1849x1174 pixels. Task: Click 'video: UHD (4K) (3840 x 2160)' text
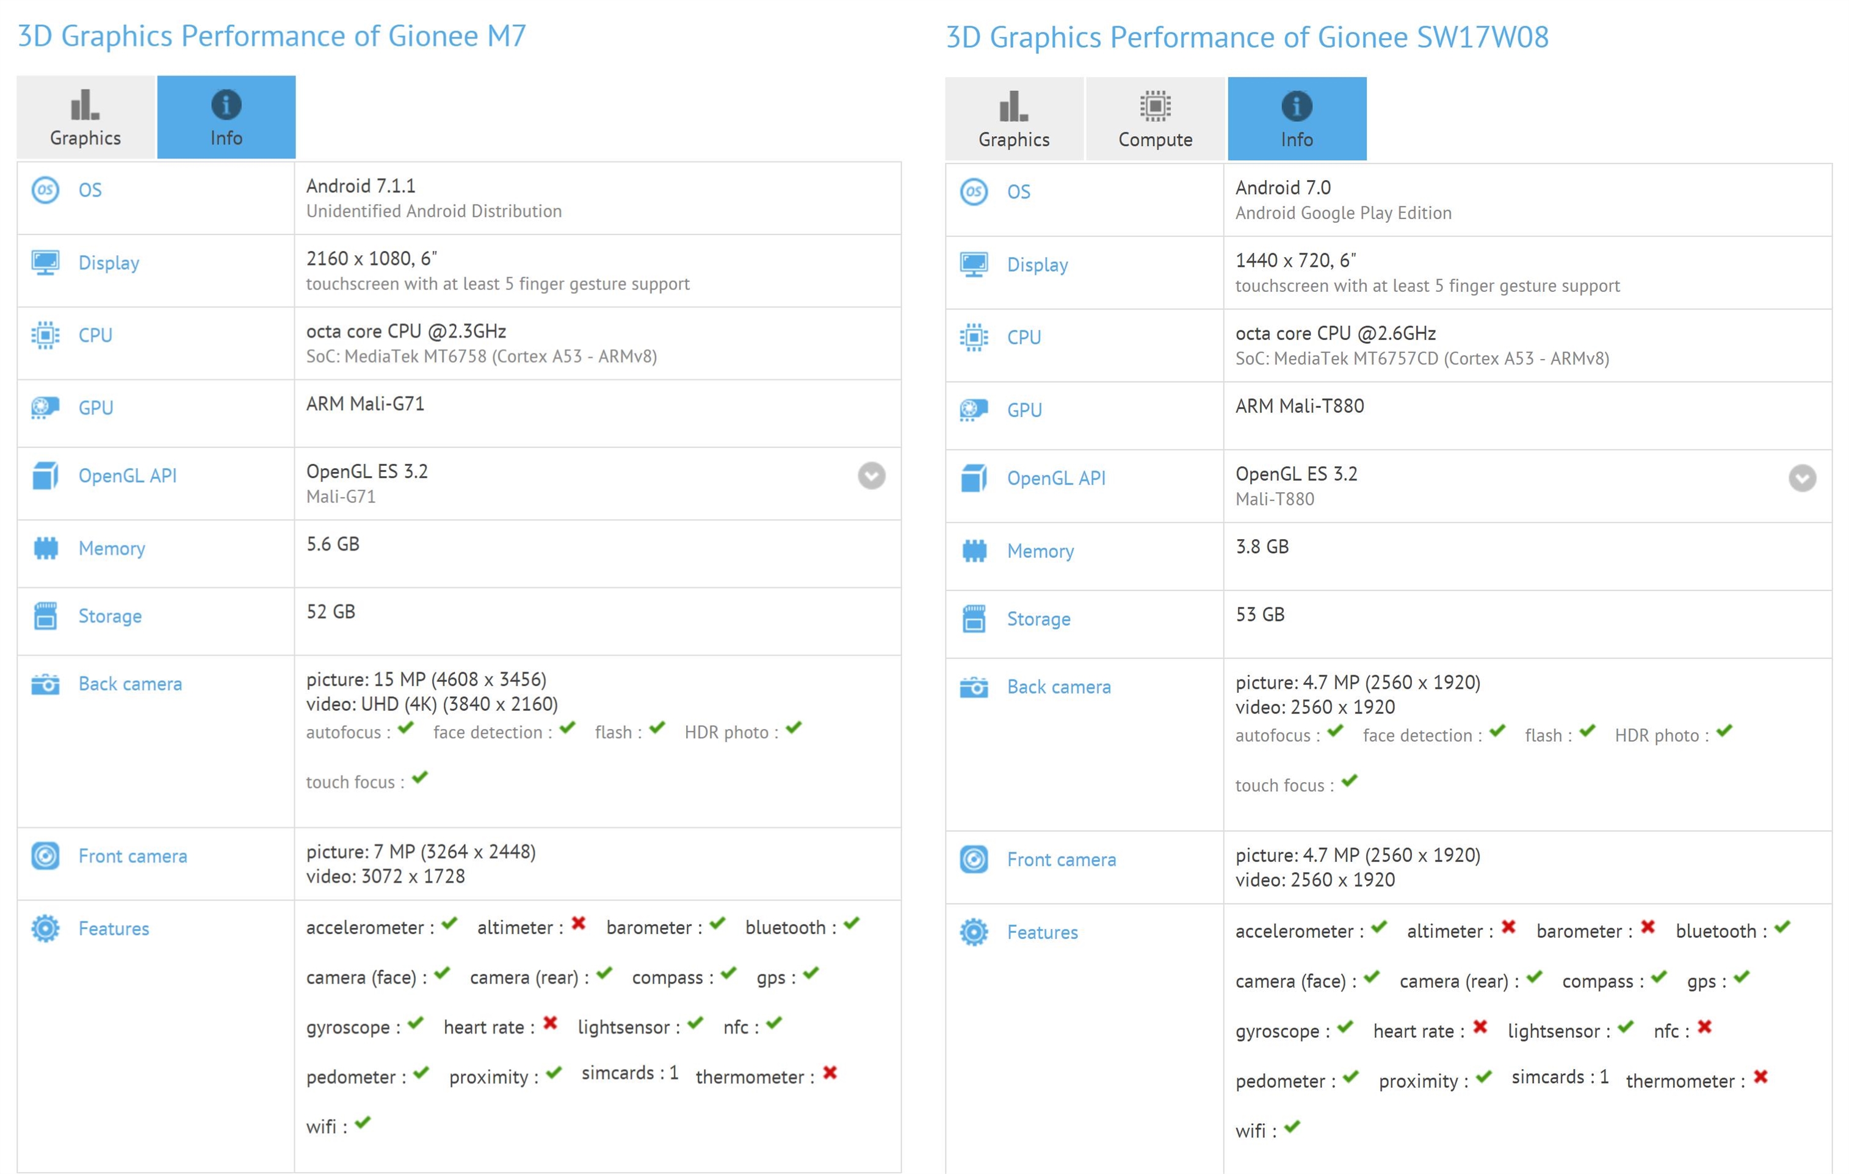tap(432, 704)
